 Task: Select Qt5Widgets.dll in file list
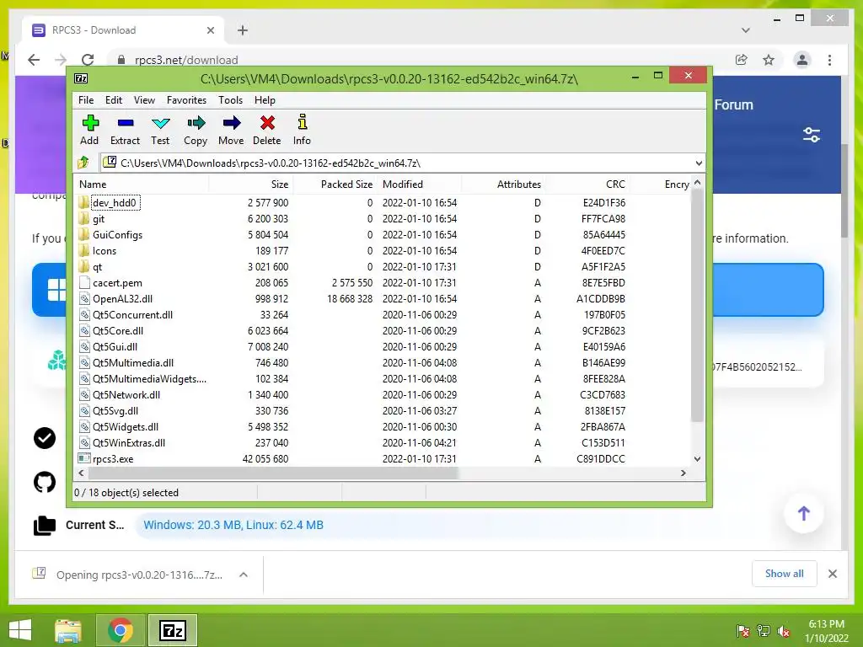point(126,426)
